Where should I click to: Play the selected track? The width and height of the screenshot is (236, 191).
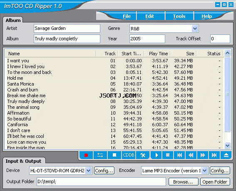157,155
